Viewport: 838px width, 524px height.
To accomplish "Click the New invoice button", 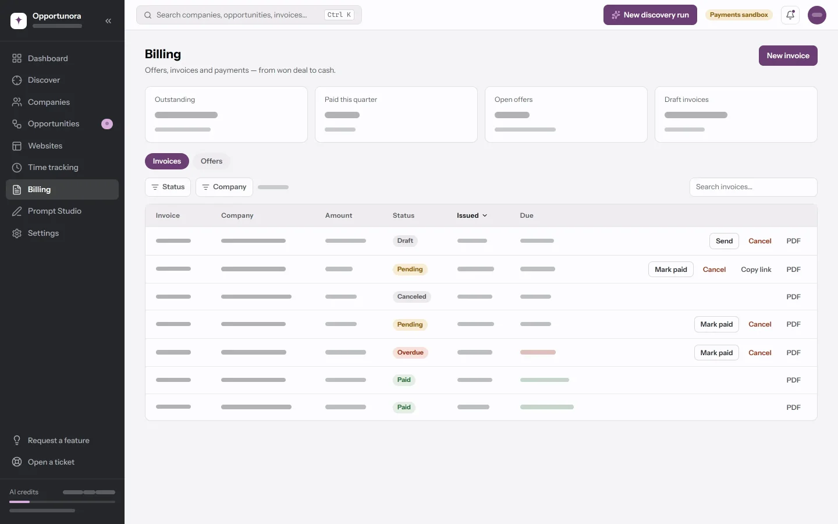I will [x=788, y=56].
